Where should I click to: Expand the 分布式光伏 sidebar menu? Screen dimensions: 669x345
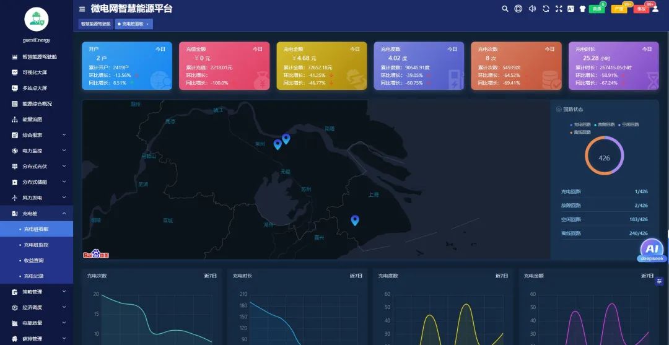[x=37, y=167]
